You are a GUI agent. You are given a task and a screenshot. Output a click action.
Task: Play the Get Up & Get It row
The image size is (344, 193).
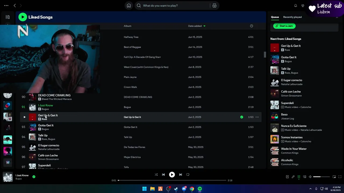[x=24, y=117]
